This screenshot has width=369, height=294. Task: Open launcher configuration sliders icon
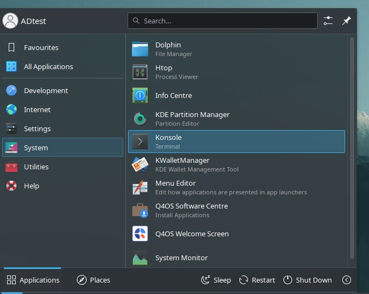click(x=328, y=21)
